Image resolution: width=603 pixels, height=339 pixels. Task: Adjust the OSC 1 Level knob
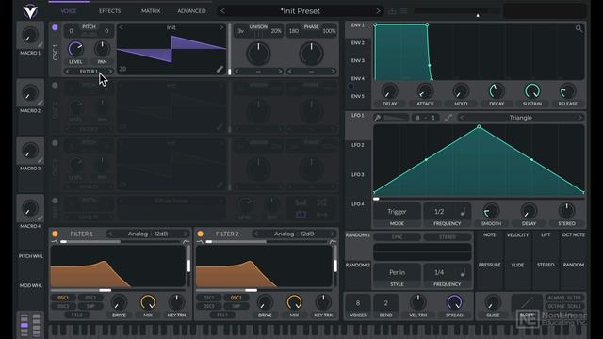pos(75,49)
